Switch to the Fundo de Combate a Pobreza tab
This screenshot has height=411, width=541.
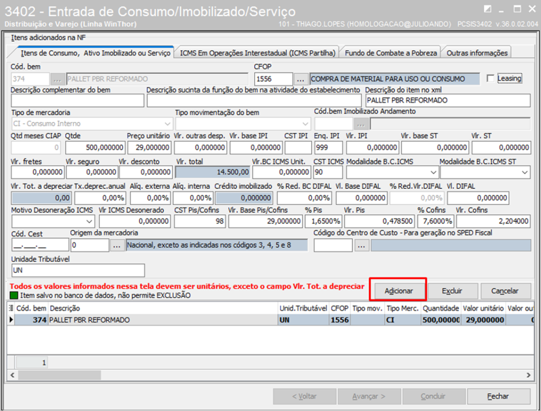[x=390, y=53]
